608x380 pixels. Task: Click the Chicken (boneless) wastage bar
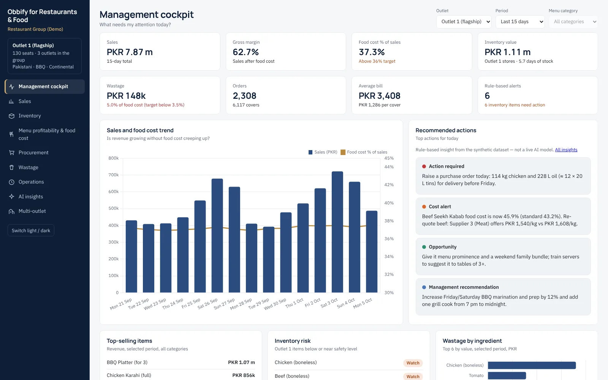point(532,365)
